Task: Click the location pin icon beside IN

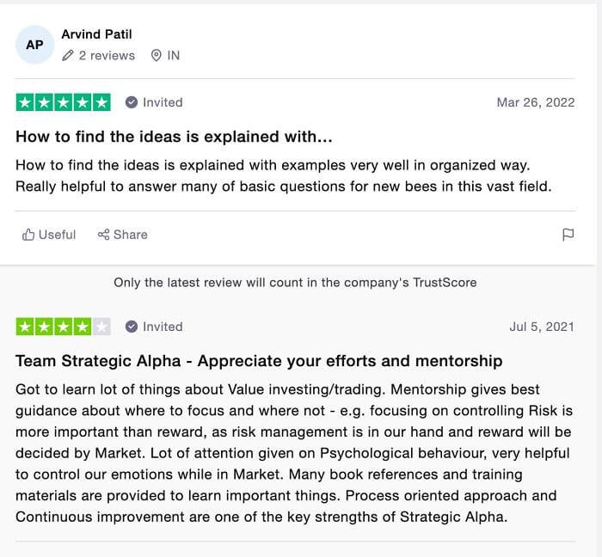Action: 156,55
